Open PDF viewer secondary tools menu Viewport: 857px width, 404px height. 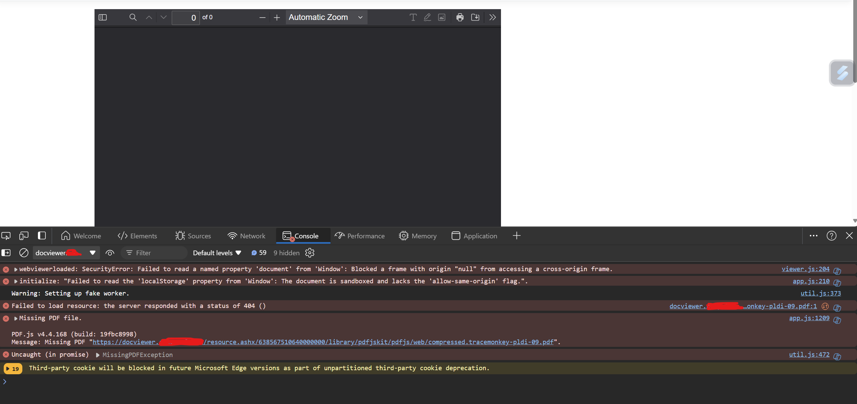(493, 17)
